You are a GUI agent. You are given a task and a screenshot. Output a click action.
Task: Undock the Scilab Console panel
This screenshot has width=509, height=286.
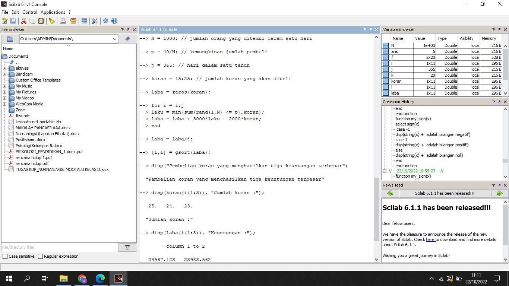pos(370,29)
